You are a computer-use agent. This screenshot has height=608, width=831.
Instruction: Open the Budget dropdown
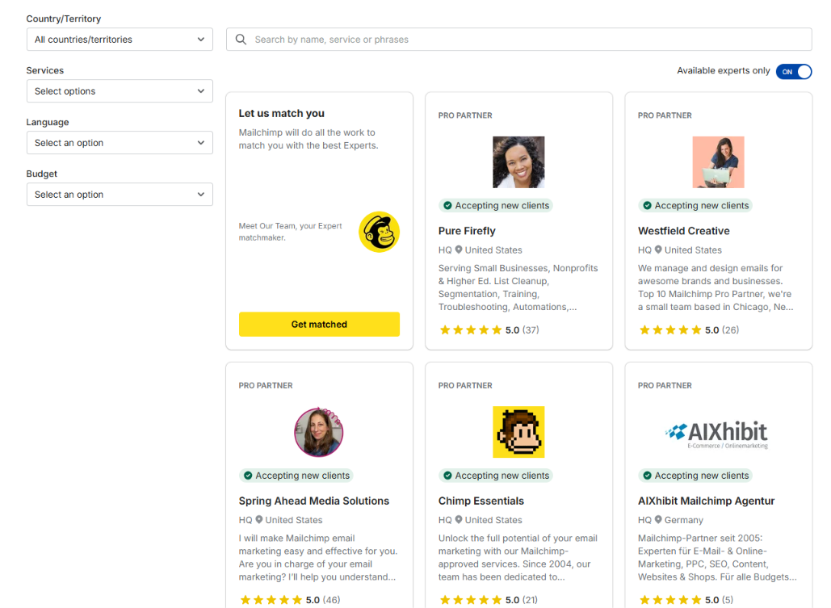click(120, 195)
